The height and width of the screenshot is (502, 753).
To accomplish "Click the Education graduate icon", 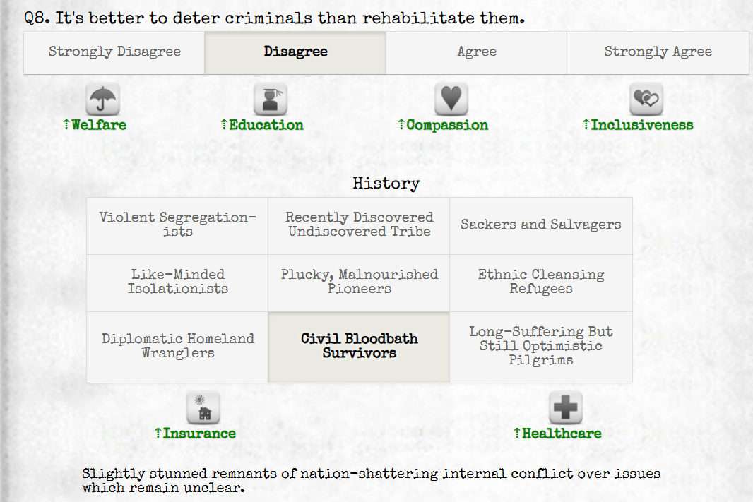I will pyautogui.click(x=271, y=100).
